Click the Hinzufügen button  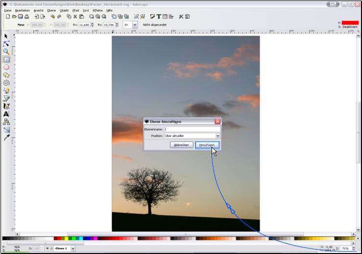tap(207, 145)
